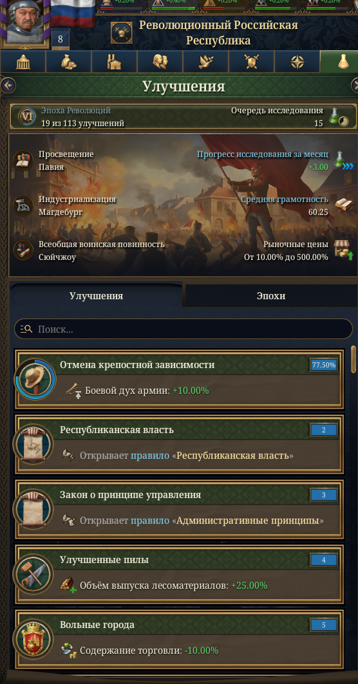Click the Рыночные цены market stall icon
This screenshot has width=358, height=684.
[343, 250]
